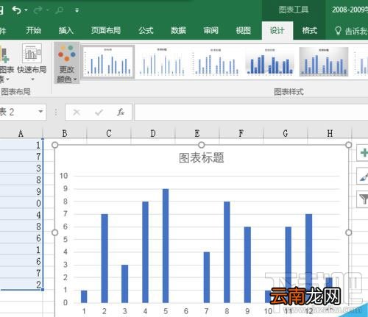The image size is (368, 317).
Task: Select column F header
Action: 241,134
